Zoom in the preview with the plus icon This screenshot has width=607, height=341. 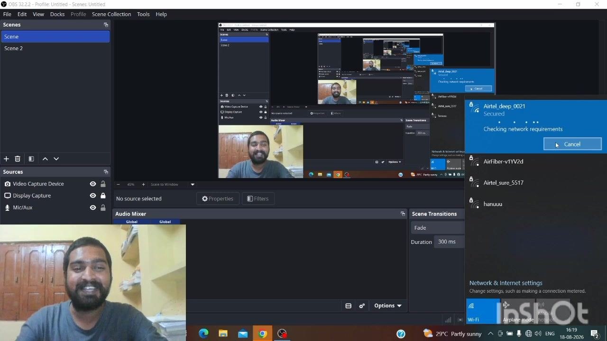143,184
